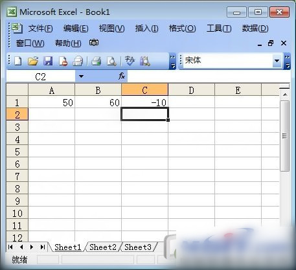Click previous sheet tab arrow
Viewport: 296px width, 270px height.
(21, 247)
